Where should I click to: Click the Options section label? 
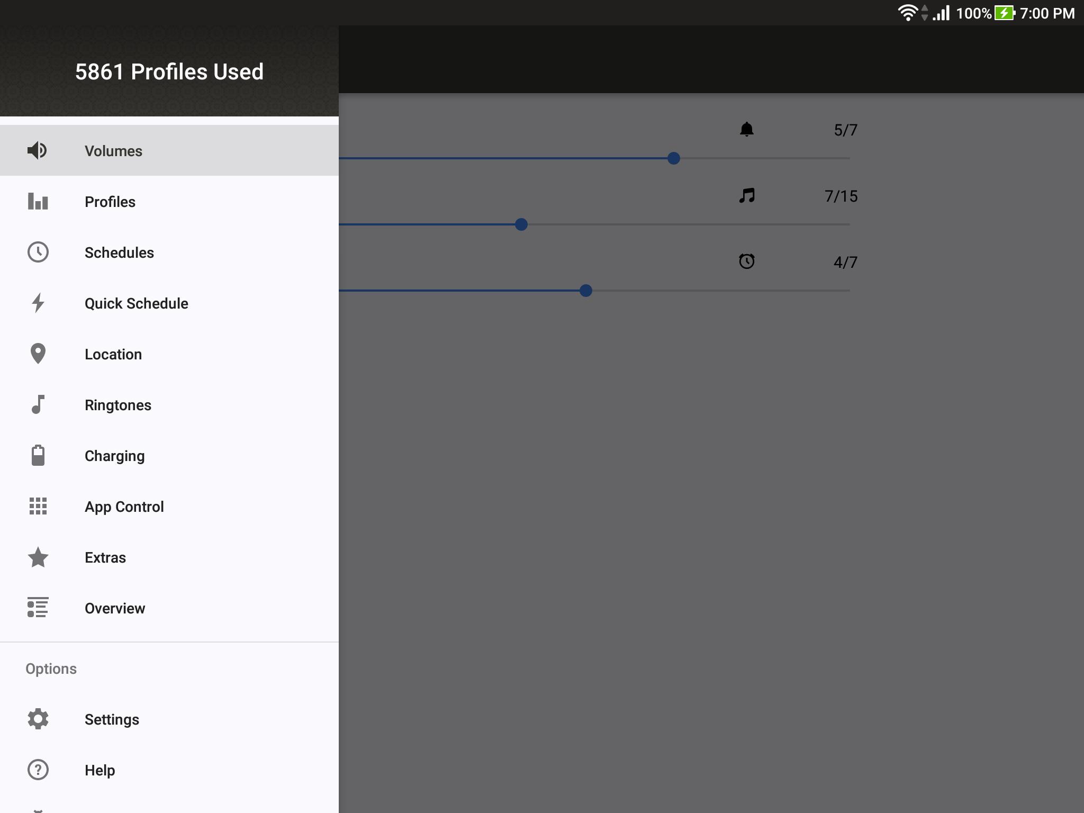coord(51,669)
